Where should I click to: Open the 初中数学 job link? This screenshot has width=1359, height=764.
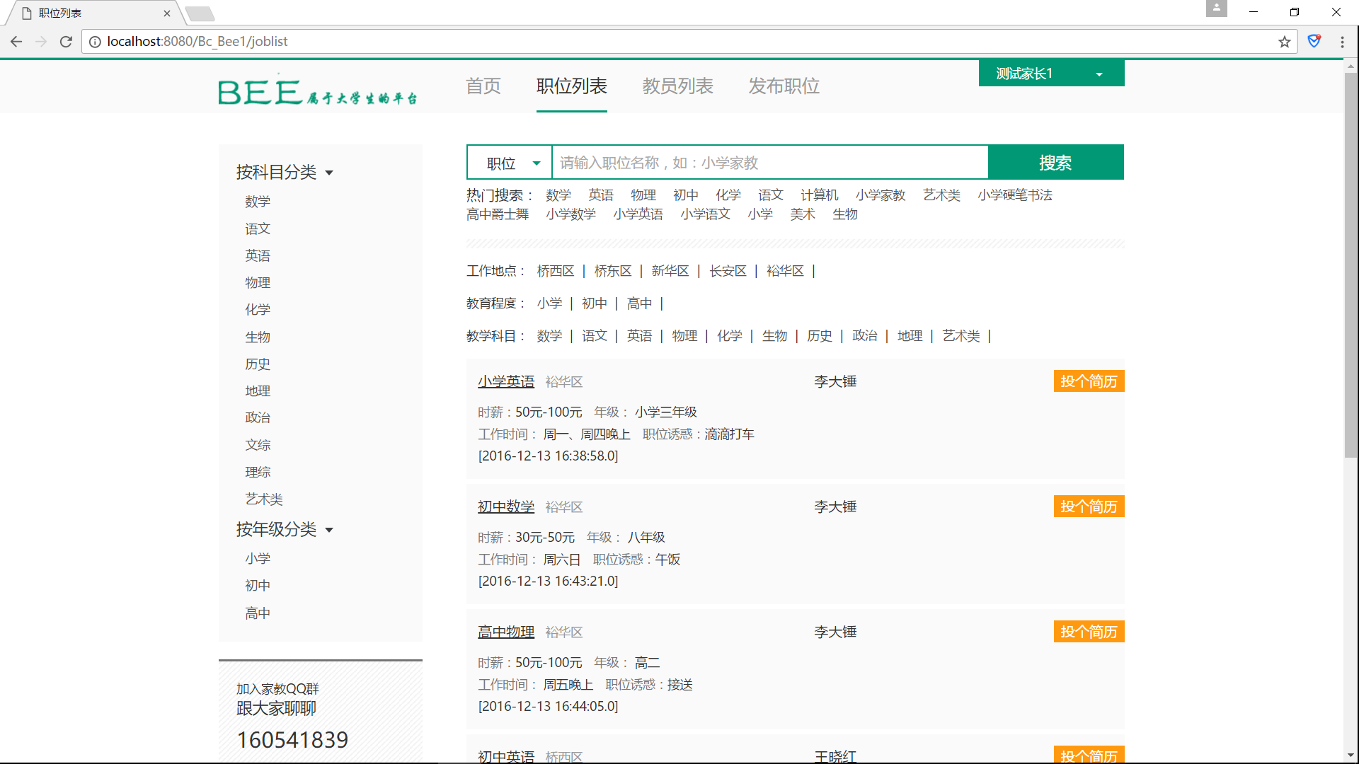pos(505,507)
